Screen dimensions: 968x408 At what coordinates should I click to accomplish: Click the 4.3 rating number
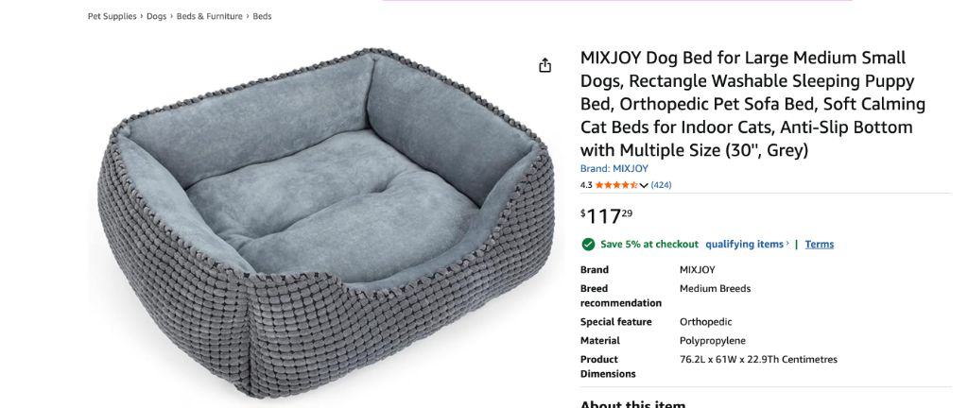point(586,185)
